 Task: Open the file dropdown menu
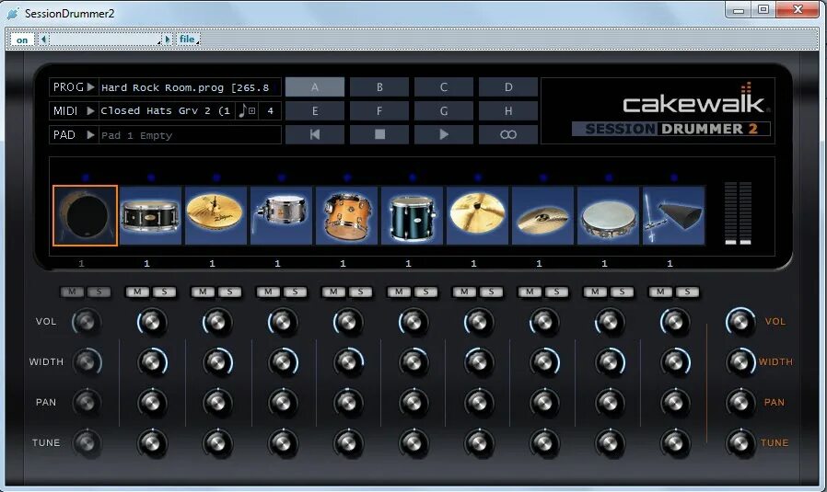188,40
